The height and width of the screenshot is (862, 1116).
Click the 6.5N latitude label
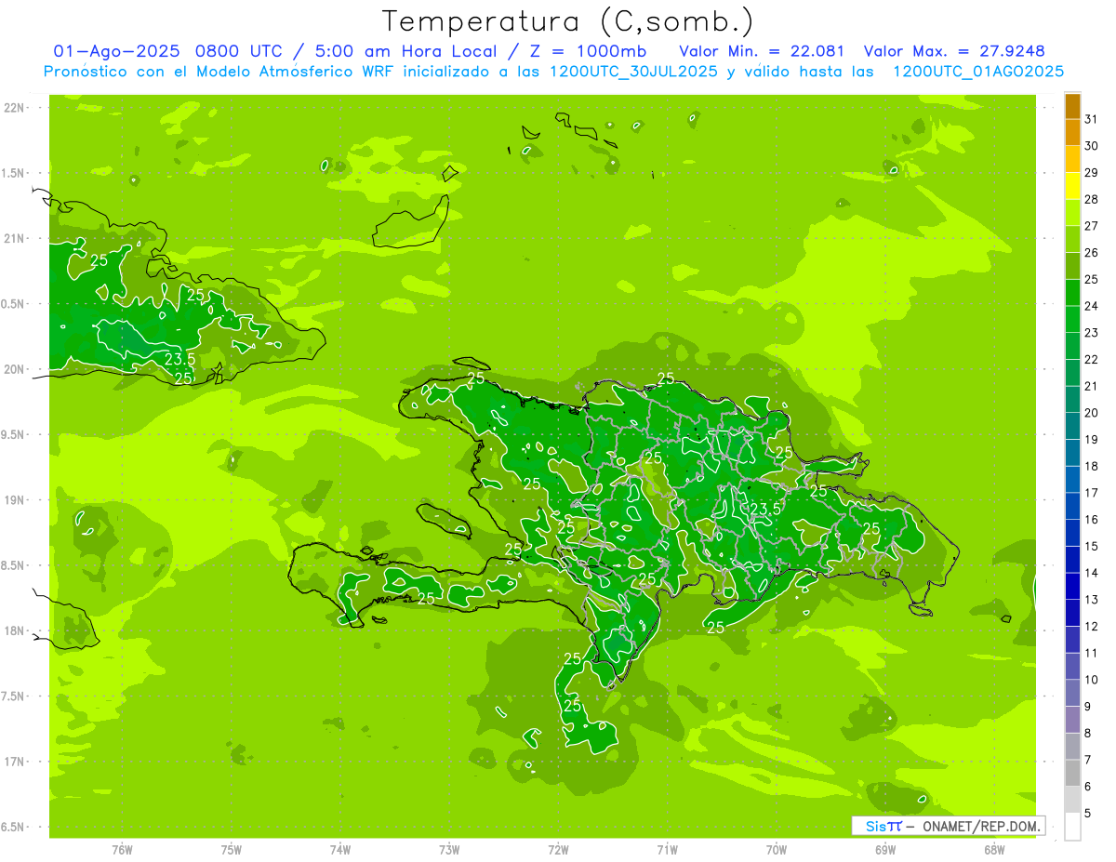(x=14, y=827)
